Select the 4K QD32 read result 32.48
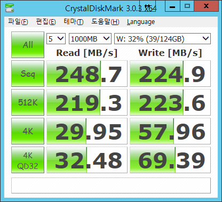The height and width of the screenshot is (202, 222). click(x=87, y=160)
